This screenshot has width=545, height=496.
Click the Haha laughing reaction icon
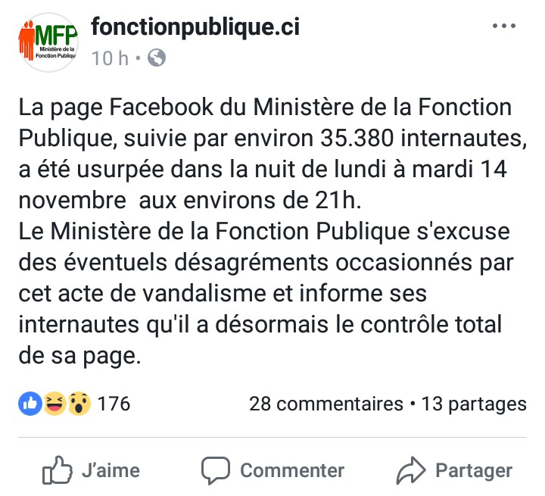pyautogui.click(x=54, y=404)
